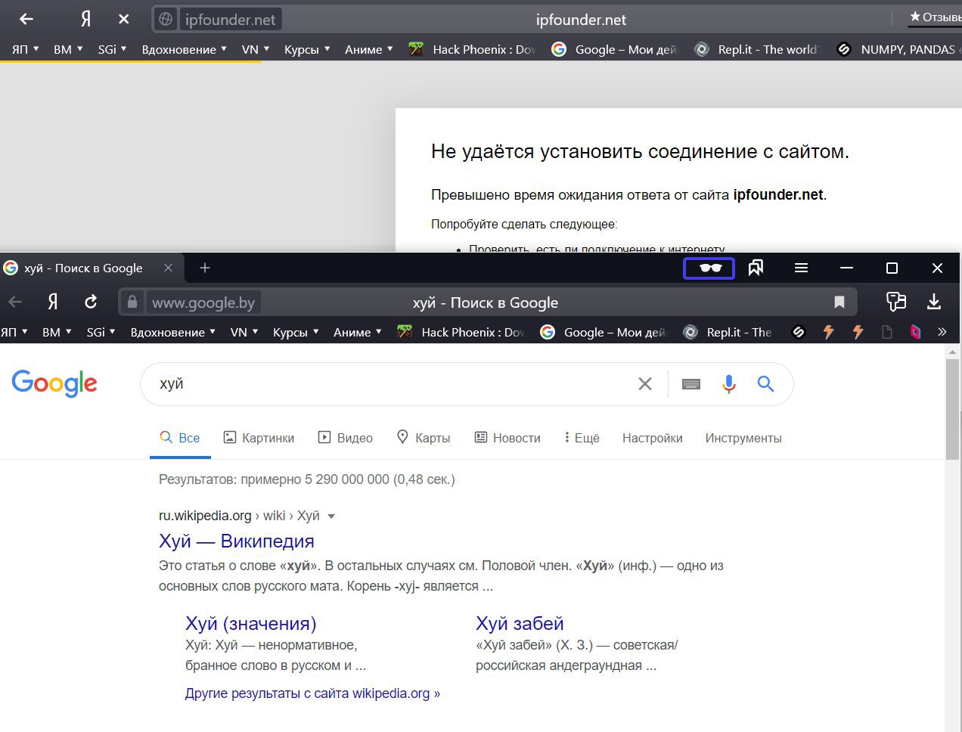962x732 pixels.
Task: Start voice search with microphone
Action: click(728, 384)
